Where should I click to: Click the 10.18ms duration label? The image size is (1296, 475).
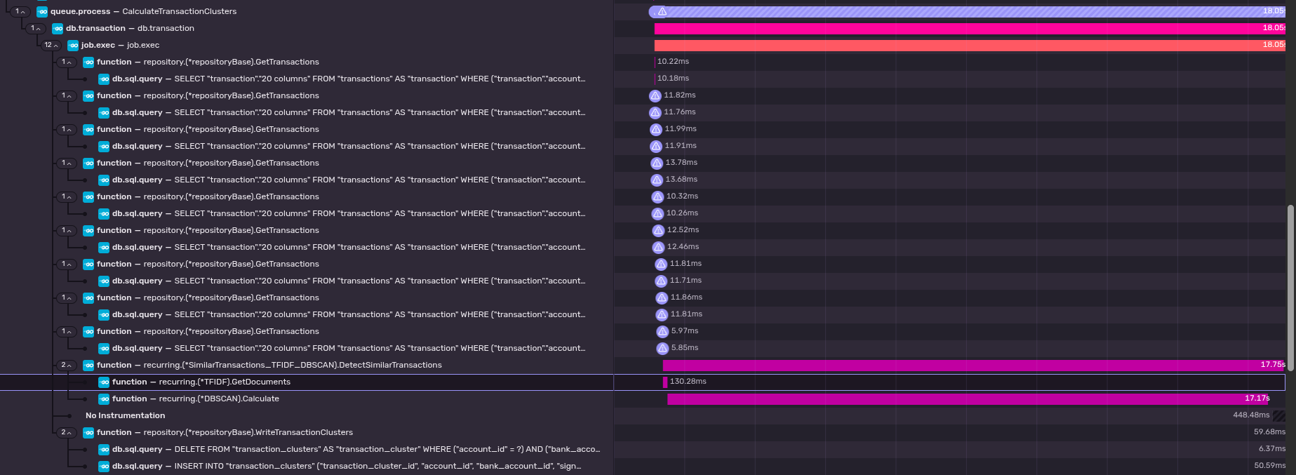673,79
